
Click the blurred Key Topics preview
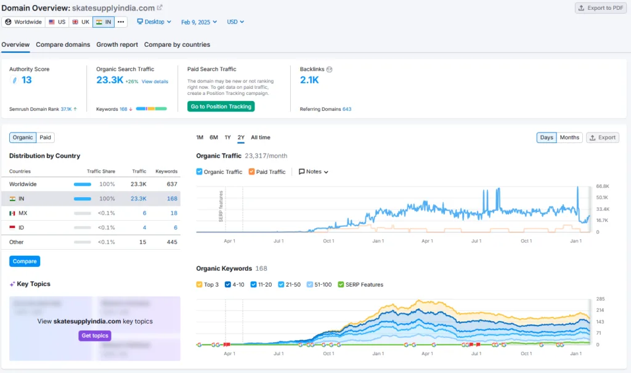pos(95,329)
